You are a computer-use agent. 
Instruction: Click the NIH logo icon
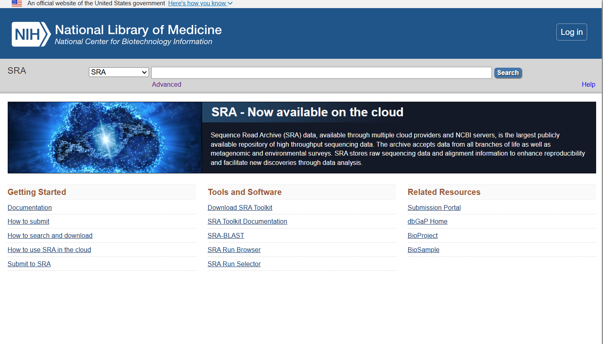[x=31, y=34]
